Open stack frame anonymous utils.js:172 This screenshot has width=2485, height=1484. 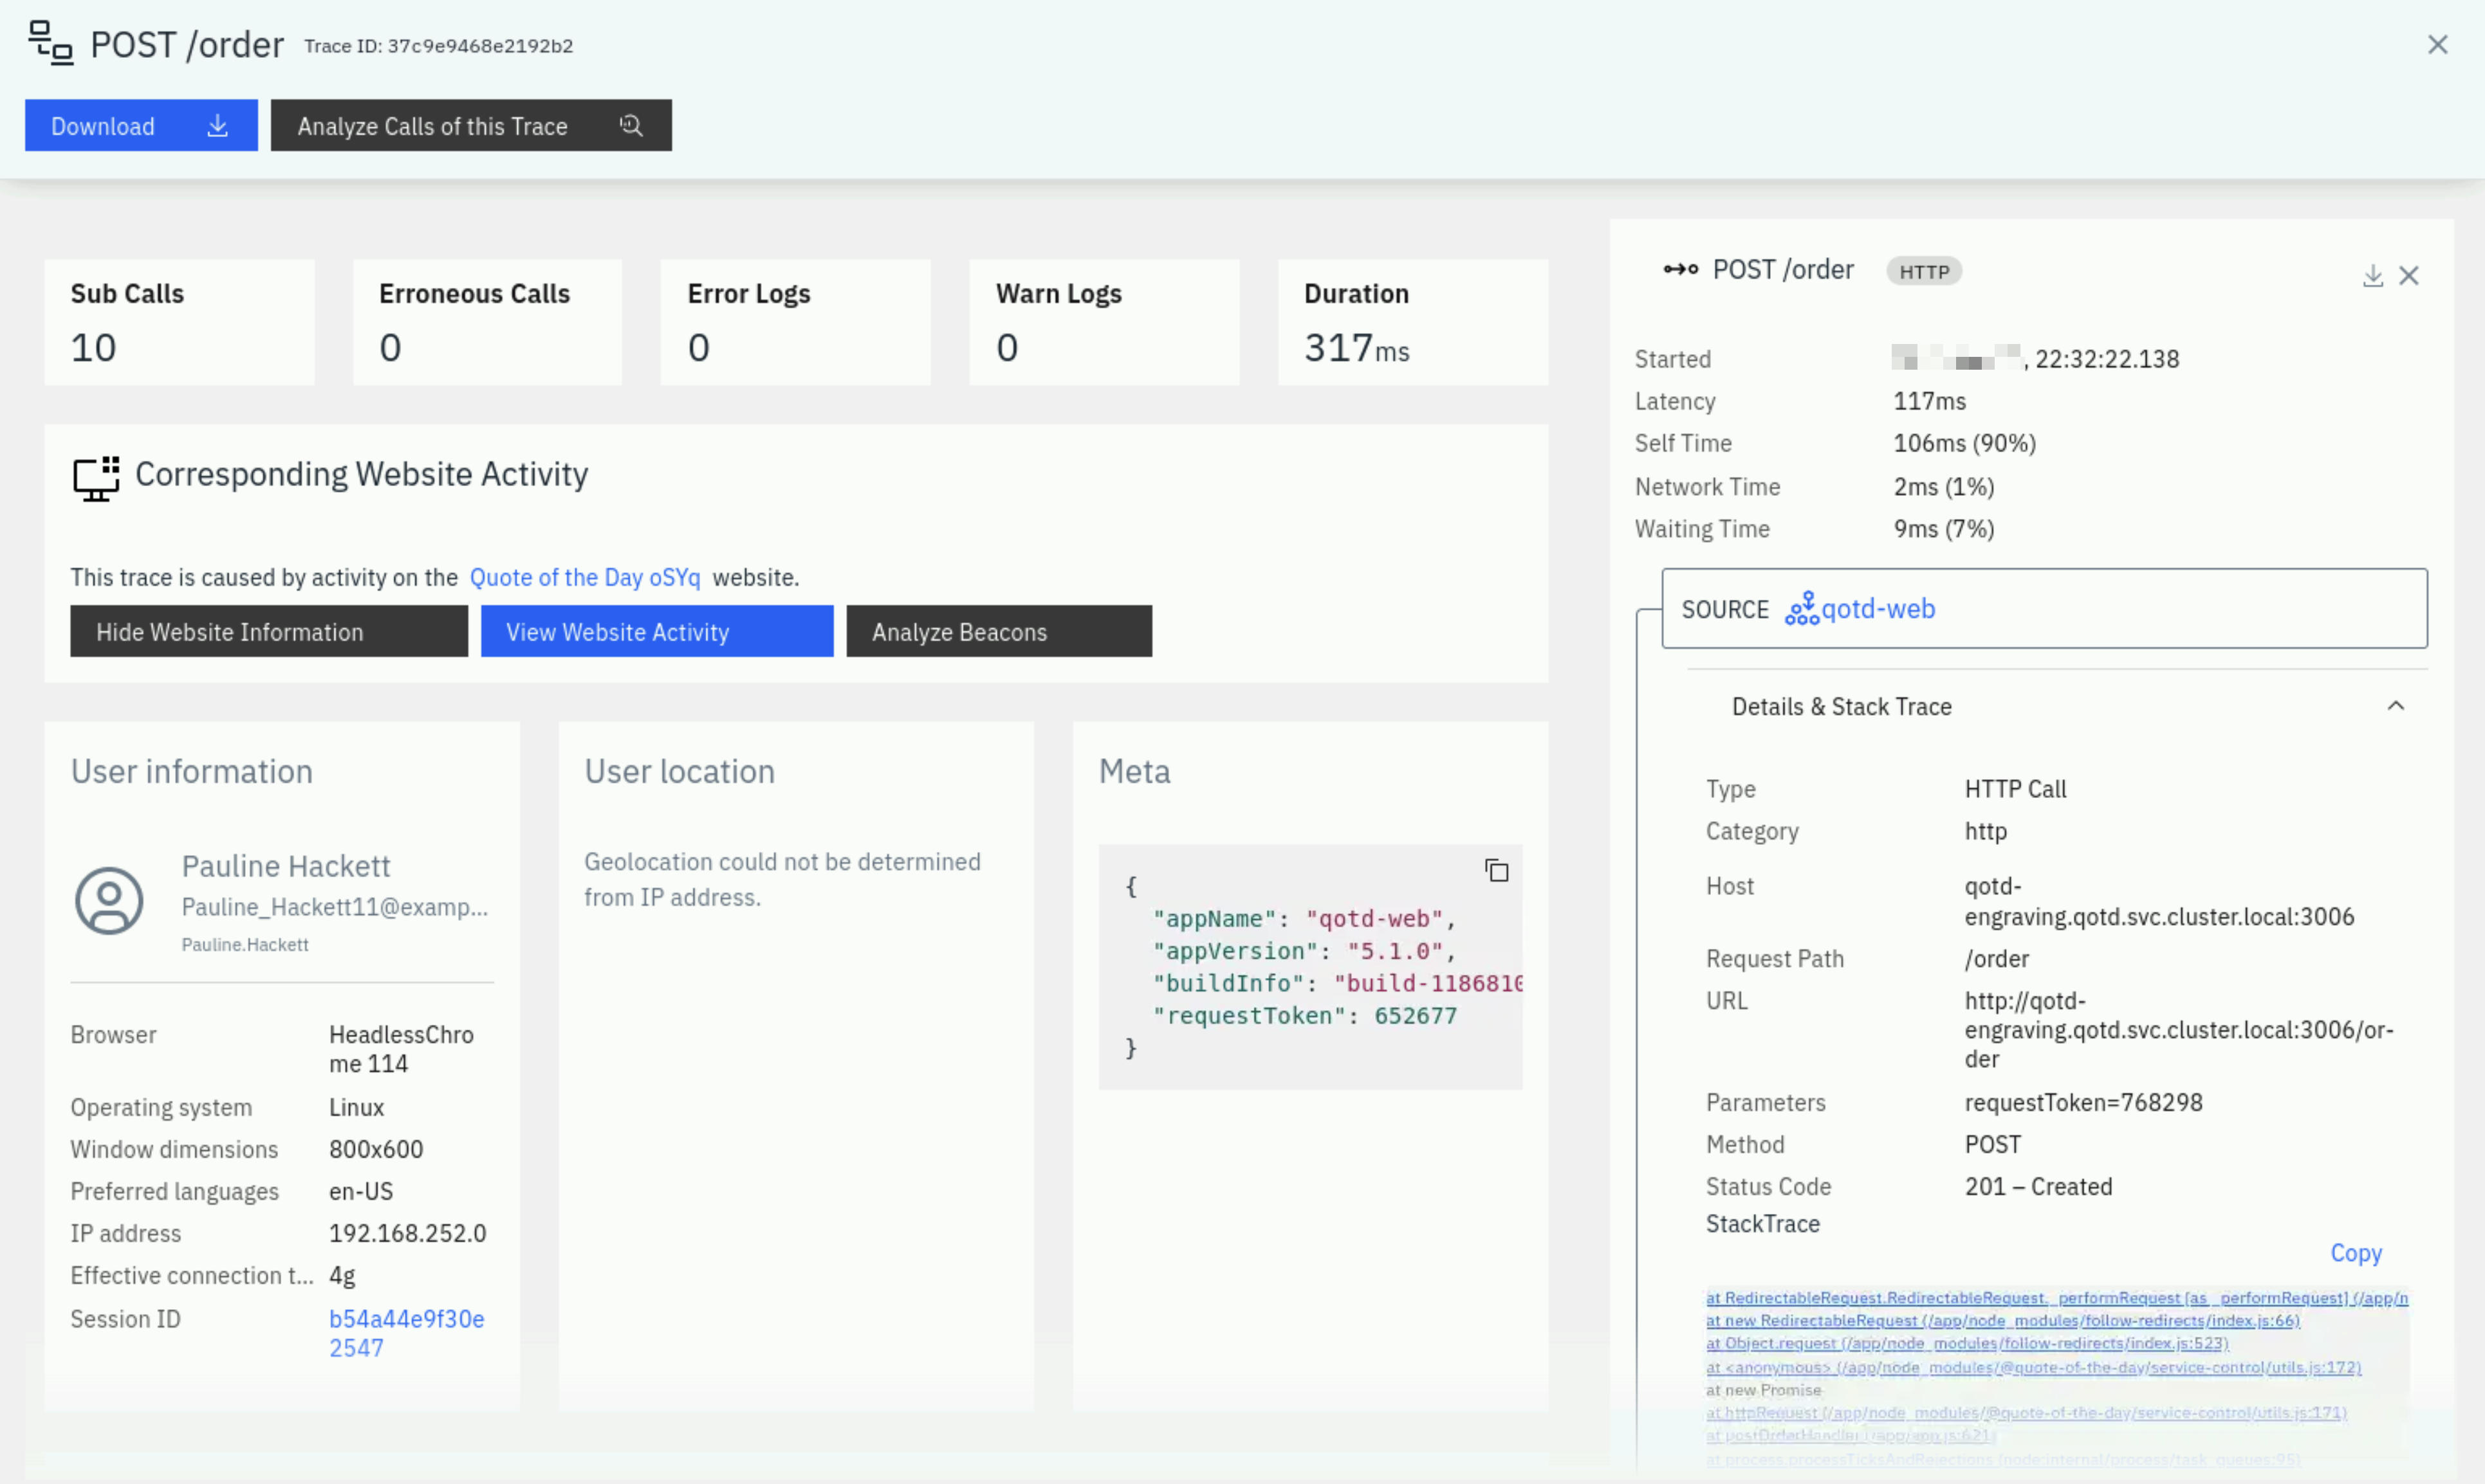point(2034,1367)
